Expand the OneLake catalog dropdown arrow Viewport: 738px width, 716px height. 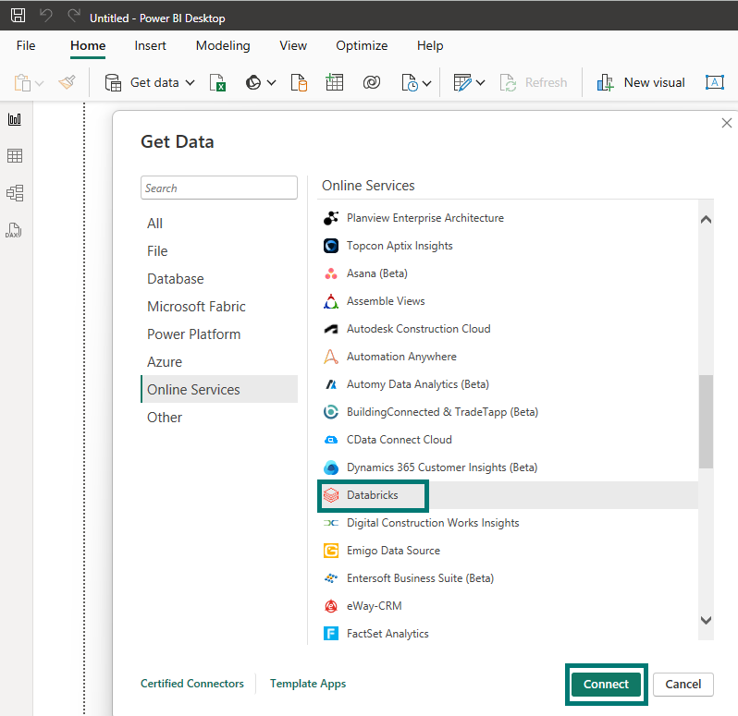pos(271,82)
